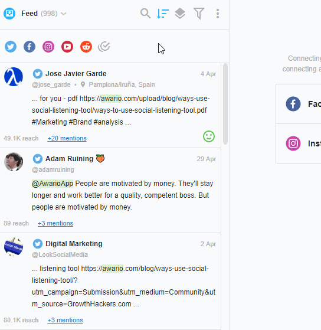Open the feed search icon
The image size is (321, 330).
click(145, 14)
